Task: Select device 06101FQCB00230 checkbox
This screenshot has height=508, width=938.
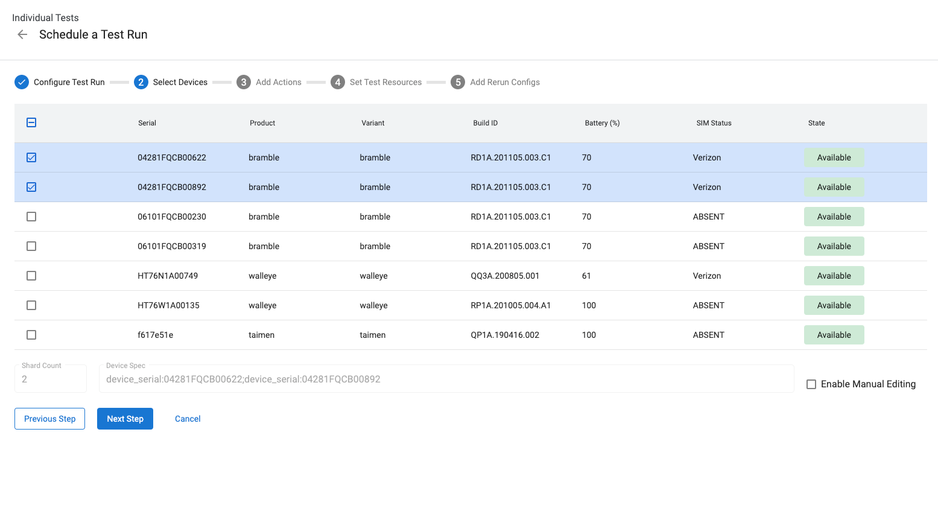Action: (x=31, y=217)
